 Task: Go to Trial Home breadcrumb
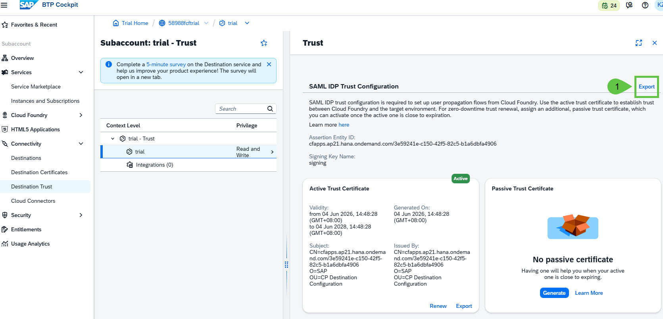click(131, 23)
